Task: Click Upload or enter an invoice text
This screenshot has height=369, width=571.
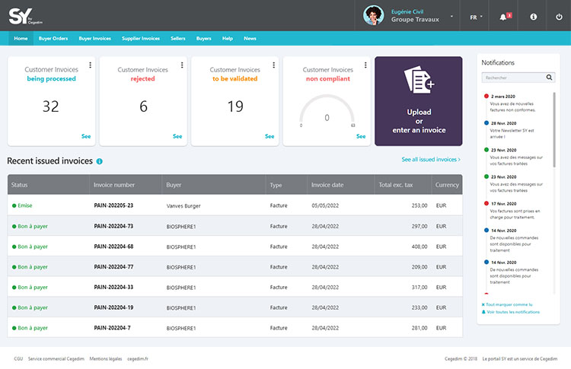Action: (x=419, y=121)
